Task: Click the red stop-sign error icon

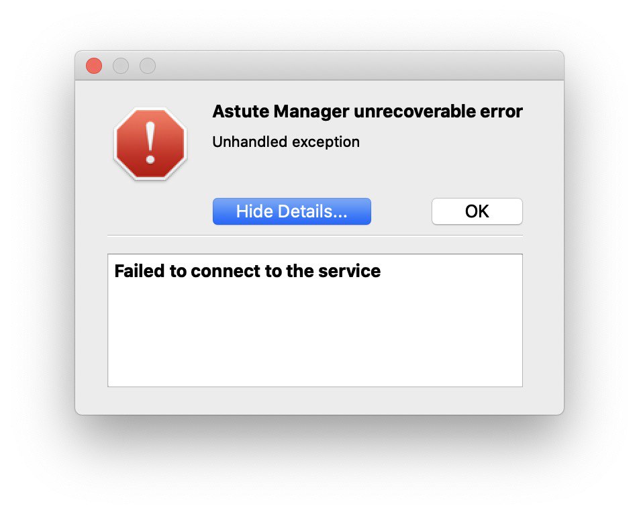Action: pos(150,144)
